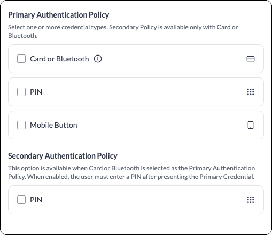The image size is (272, 235).
Task: Click the PIN label under Primary Authentication Policy
Action: click(x=36, y=92)
